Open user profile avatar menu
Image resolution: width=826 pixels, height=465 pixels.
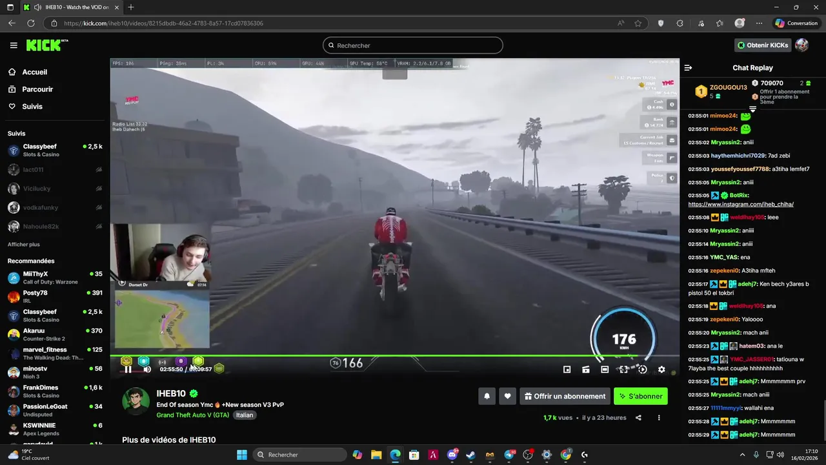point(801,45)
